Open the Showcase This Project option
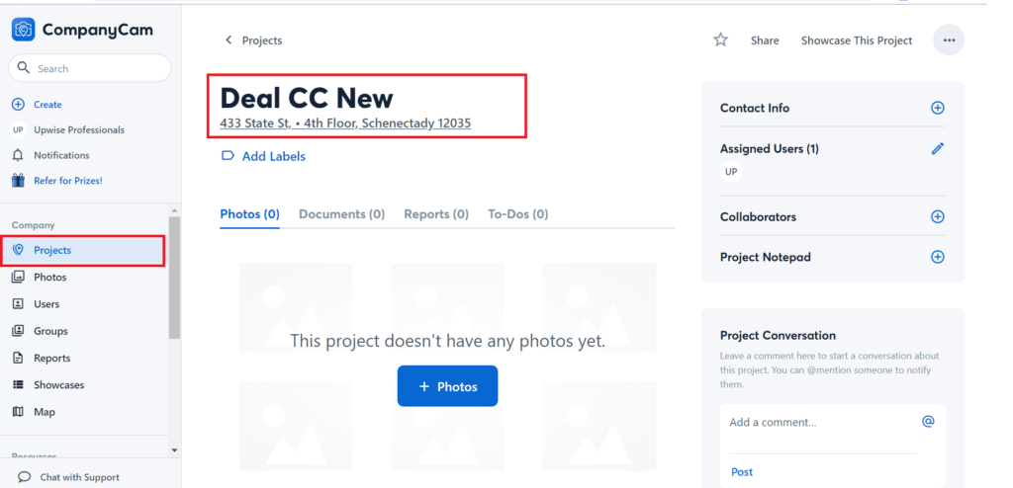The image size is (1013, 488). point(857,41)
